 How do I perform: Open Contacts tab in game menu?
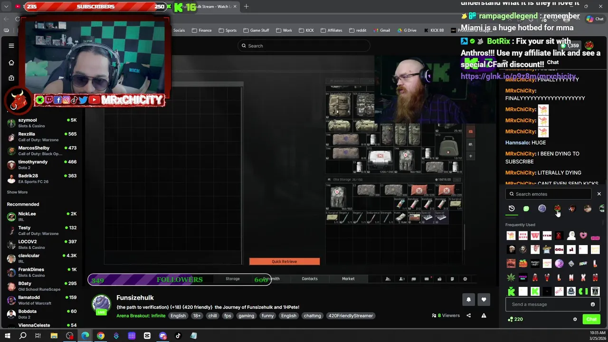(x=310, y=279)
